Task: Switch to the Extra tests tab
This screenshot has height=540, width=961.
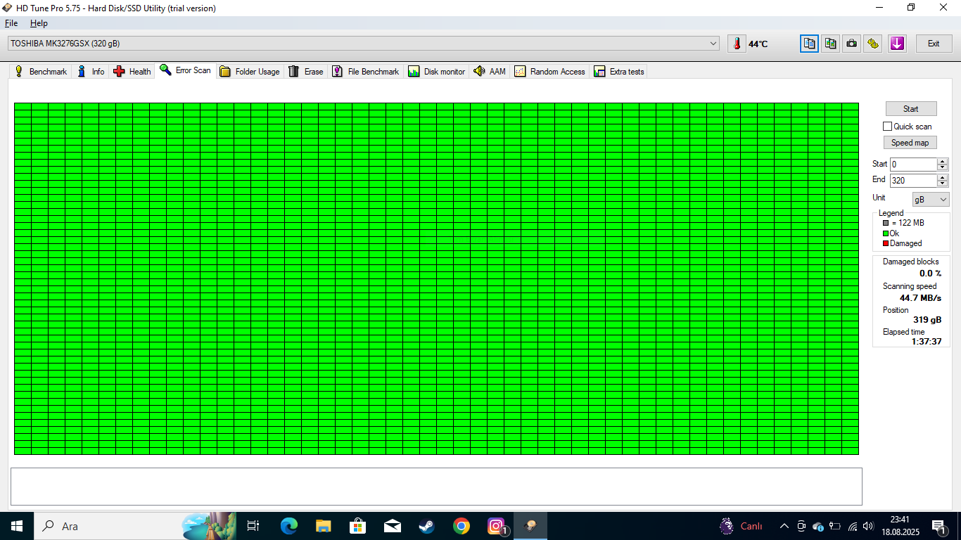Action: click(x=618, y=72)
